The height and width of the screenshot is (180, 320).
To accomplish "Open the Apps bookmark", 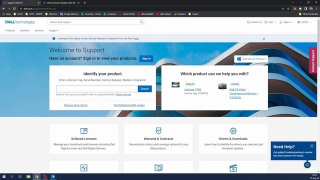I will 6,14.
